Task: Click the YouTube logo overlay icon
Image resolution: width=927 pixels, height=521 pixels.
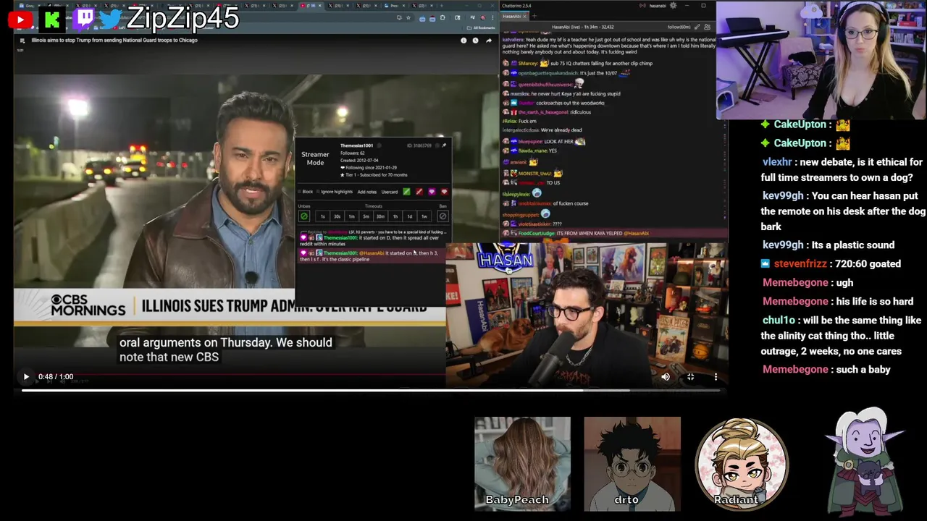Action: [x=20, y=20]
